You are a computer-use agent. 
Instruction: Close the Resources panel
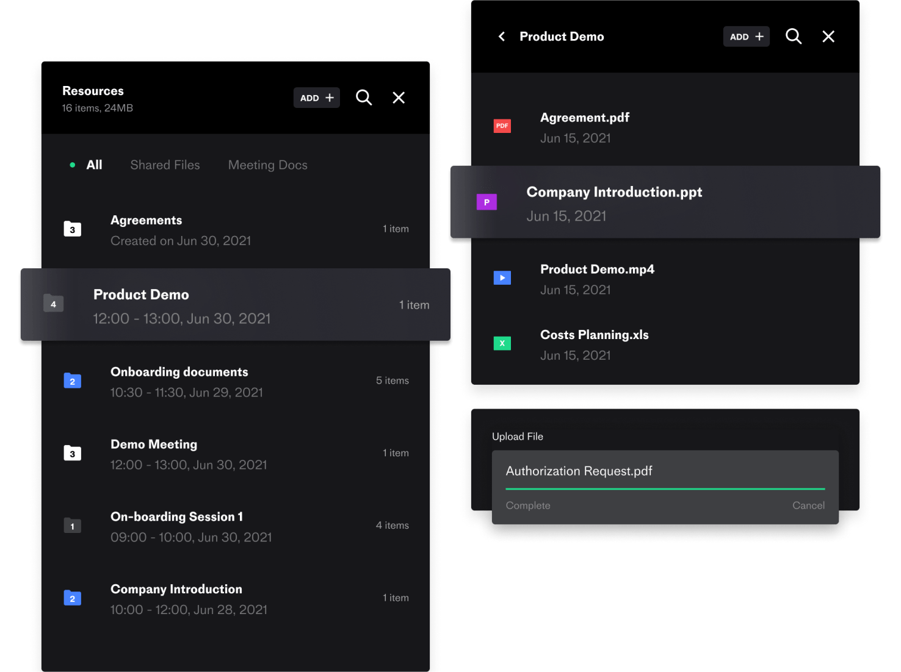(399, 98)
